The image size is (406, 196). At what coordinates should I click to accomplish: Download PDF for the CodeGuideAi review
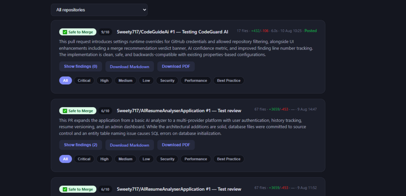coord(176,67)
